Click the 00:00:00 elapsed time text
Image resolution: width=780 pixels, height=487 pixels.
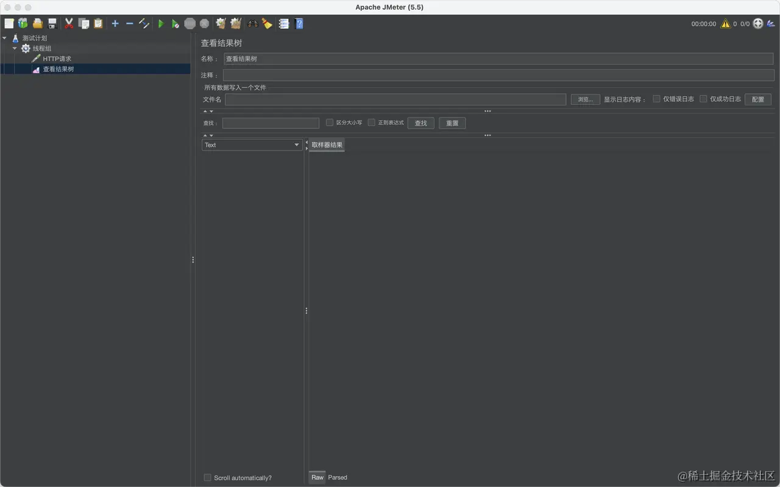[704, 24]
